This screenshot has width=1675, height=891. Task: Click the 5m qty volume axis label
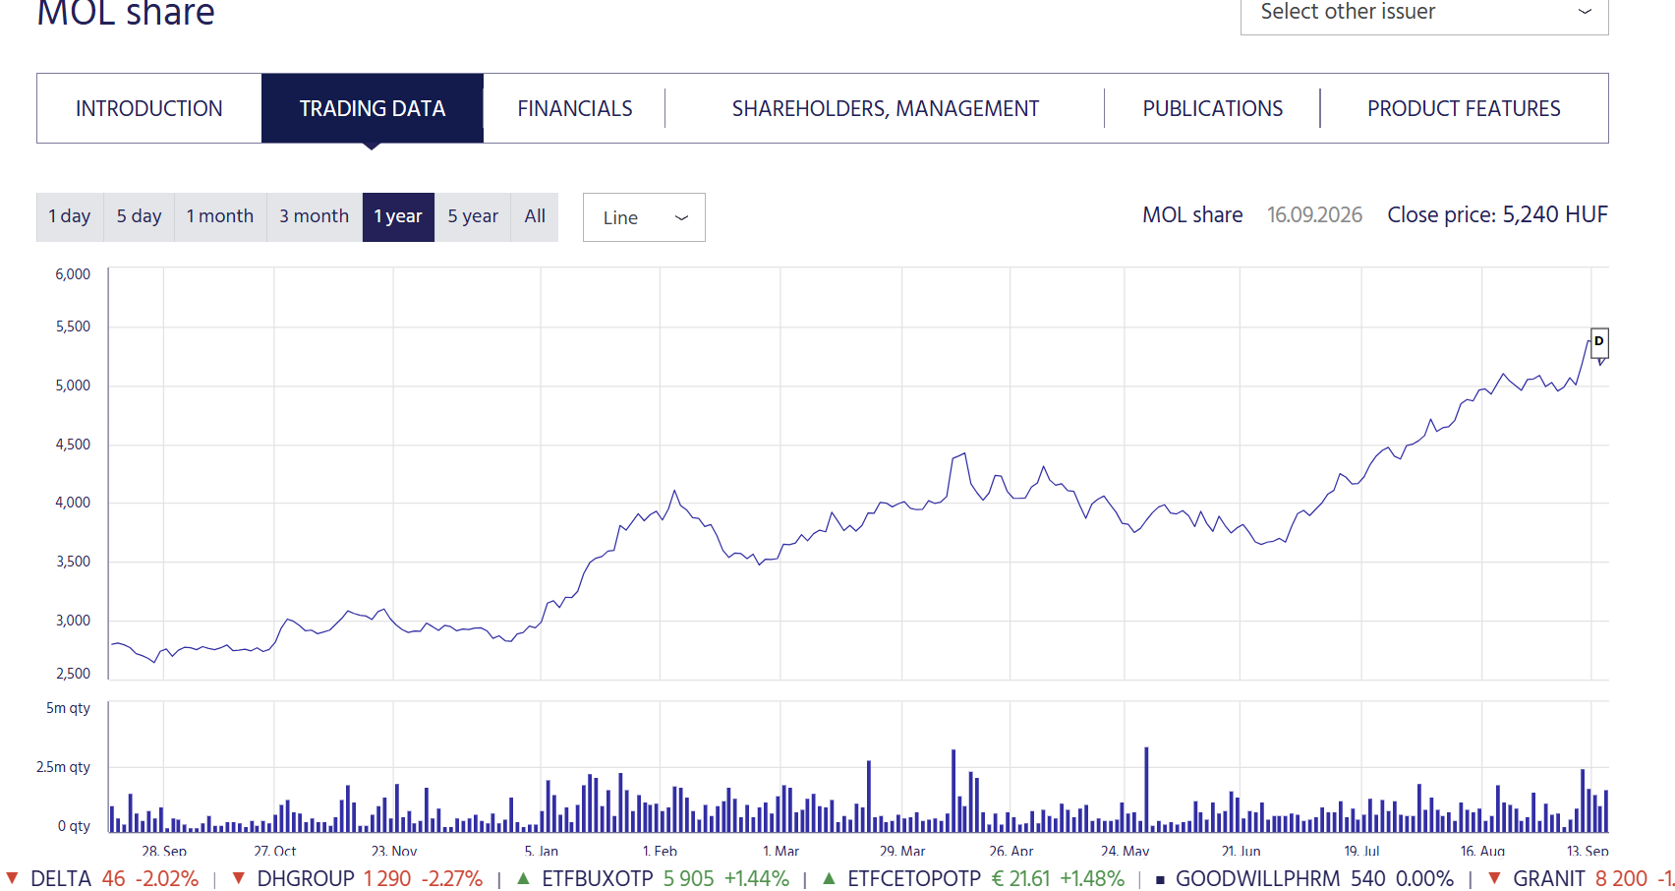point(68,708)
